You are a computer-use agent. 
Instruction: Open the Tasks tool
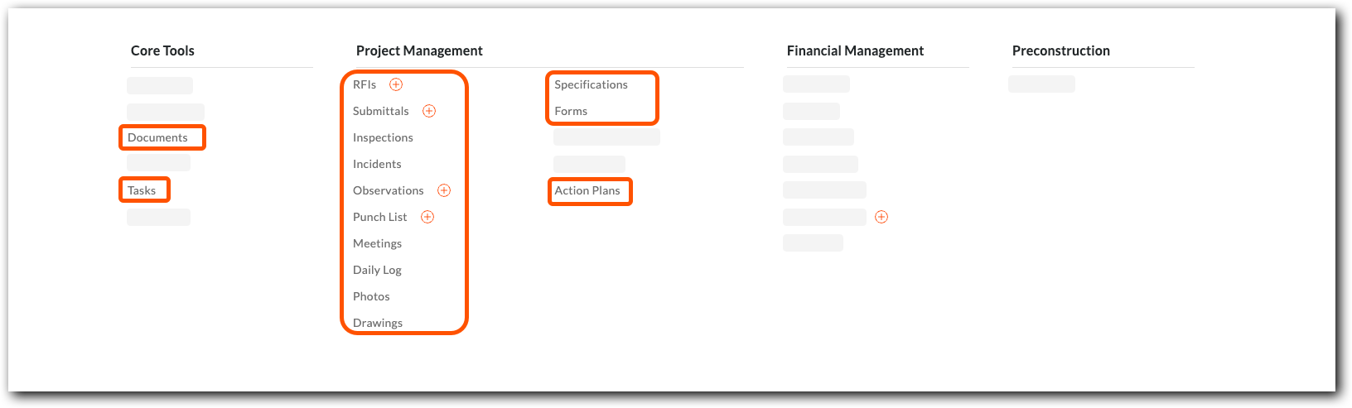coord(142,190)
